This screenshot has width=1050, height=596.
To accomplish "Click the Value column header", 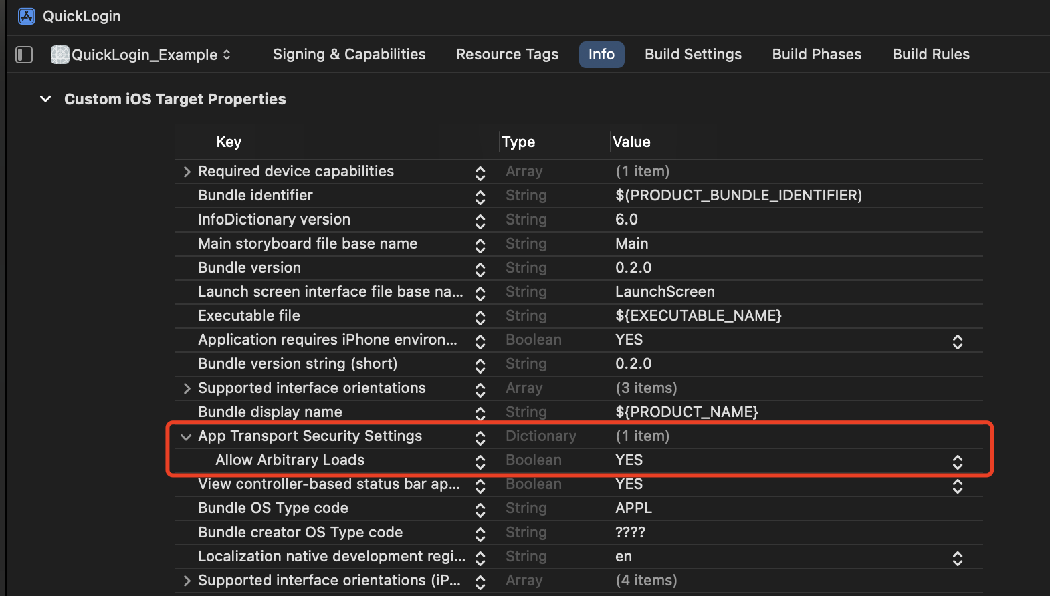I will click(631, 142).
